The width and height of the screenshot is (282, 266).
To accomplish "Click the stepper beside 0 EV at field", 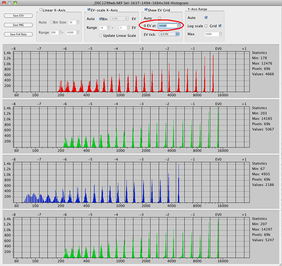I will pyautogui.click(x=179, y=26).
